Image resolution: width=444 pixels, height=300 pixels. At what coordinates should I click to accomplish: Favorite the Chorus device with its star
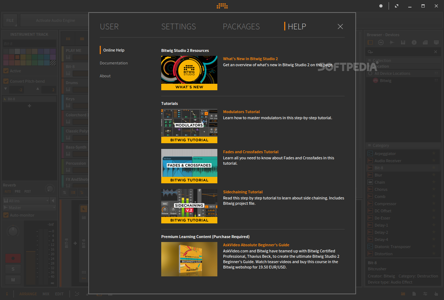click(x=434, y=189)
